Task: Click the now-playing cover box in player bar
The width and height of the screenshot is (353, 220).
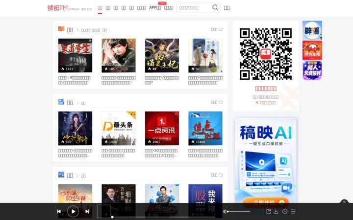Action: coord(103,211)
